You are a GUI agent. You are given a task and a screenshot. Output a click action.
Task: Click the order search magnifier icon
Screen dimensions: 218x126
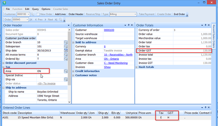tap(60, 20)
